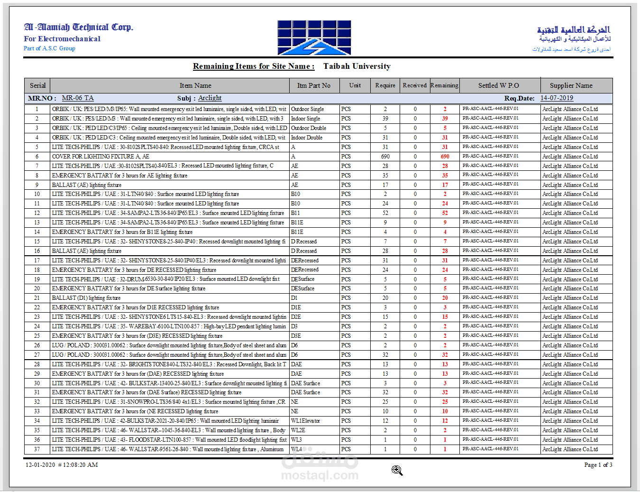640x492 pixels.
Task: Click the Received column header
Action: 415,85
